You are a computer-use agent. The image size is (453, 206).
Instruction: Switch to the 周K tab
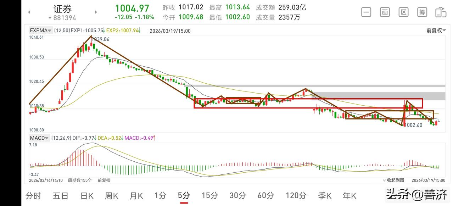coord(112,195)
